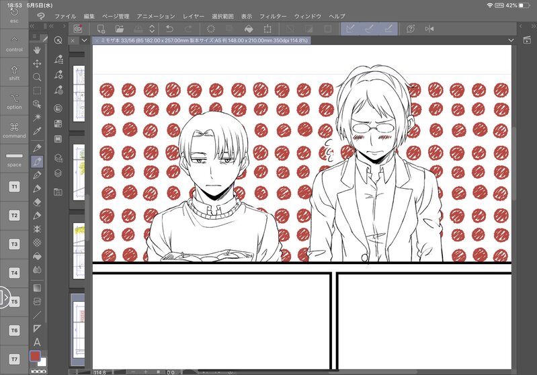
Task: Open the フィルター menu
Action: pyautogui.click(x=273, y=16)
